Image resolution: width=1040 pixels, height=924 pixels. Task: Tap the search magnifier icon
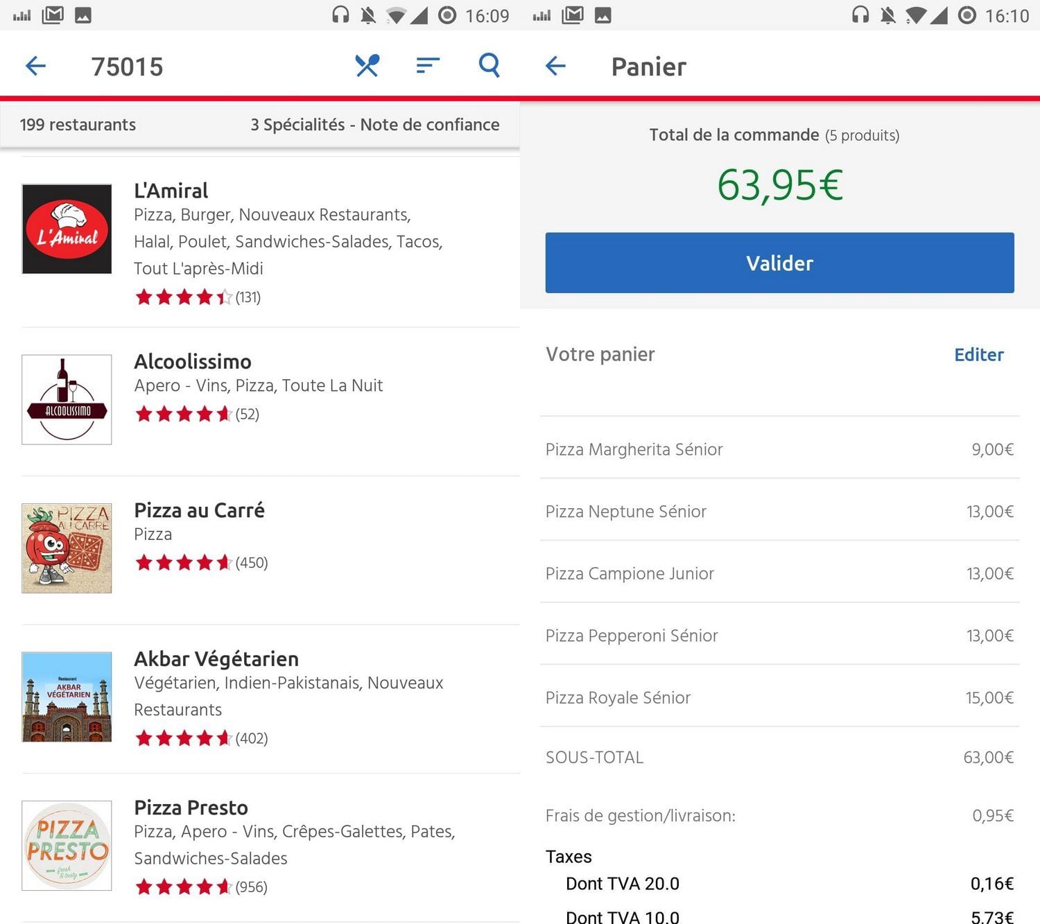[x=489, y=66]
